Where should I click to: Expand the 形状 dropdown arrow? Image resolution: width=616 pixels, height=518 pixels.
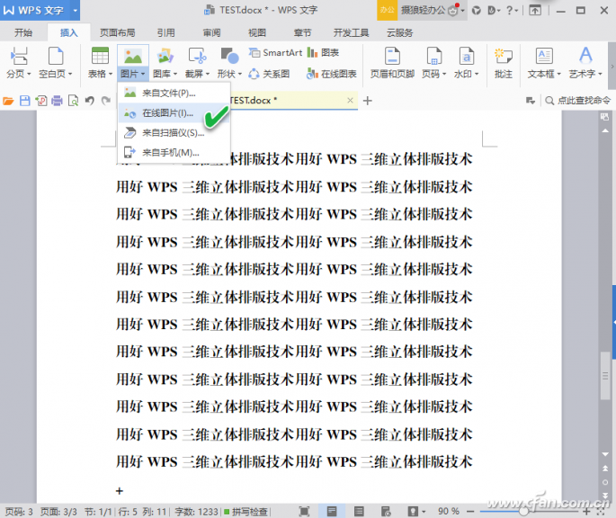[239, 74]
